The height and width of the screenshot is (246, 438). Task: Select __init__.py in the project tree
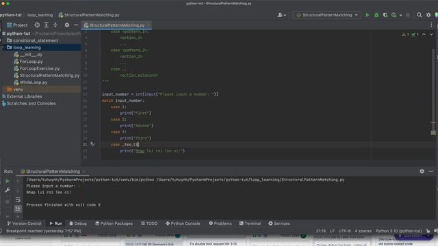coord(31,55)
